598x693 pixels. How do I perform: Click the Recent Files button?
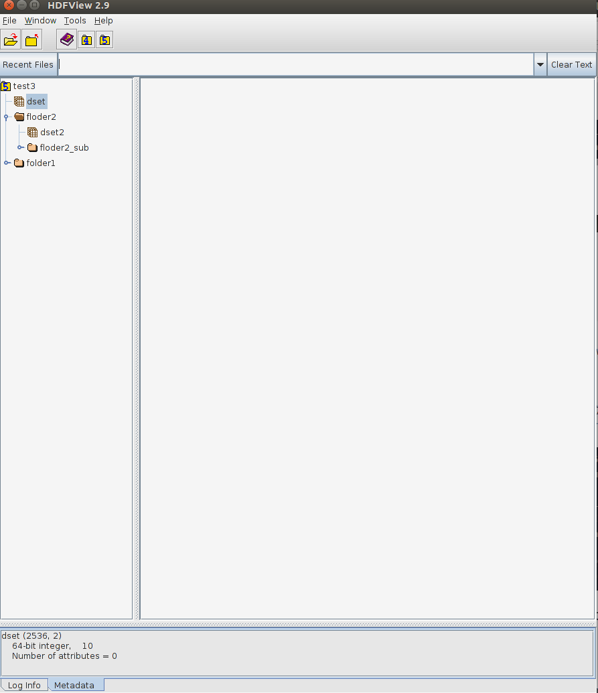(28, 64)
